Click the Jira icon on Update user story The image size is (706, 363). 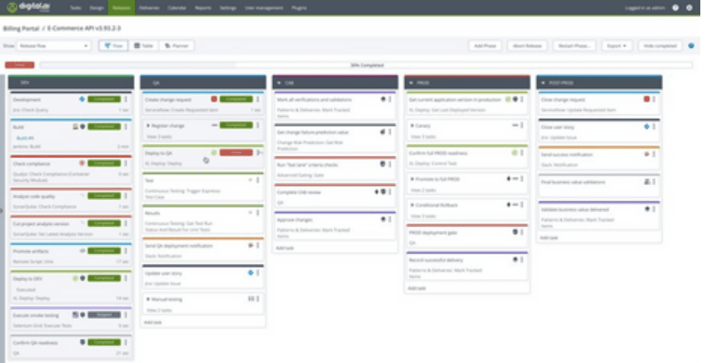[x=251, y=273]
